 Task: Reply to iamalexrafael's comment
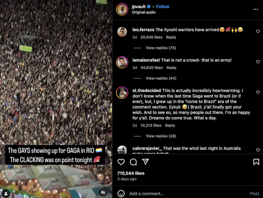click(x=171, y=68)
